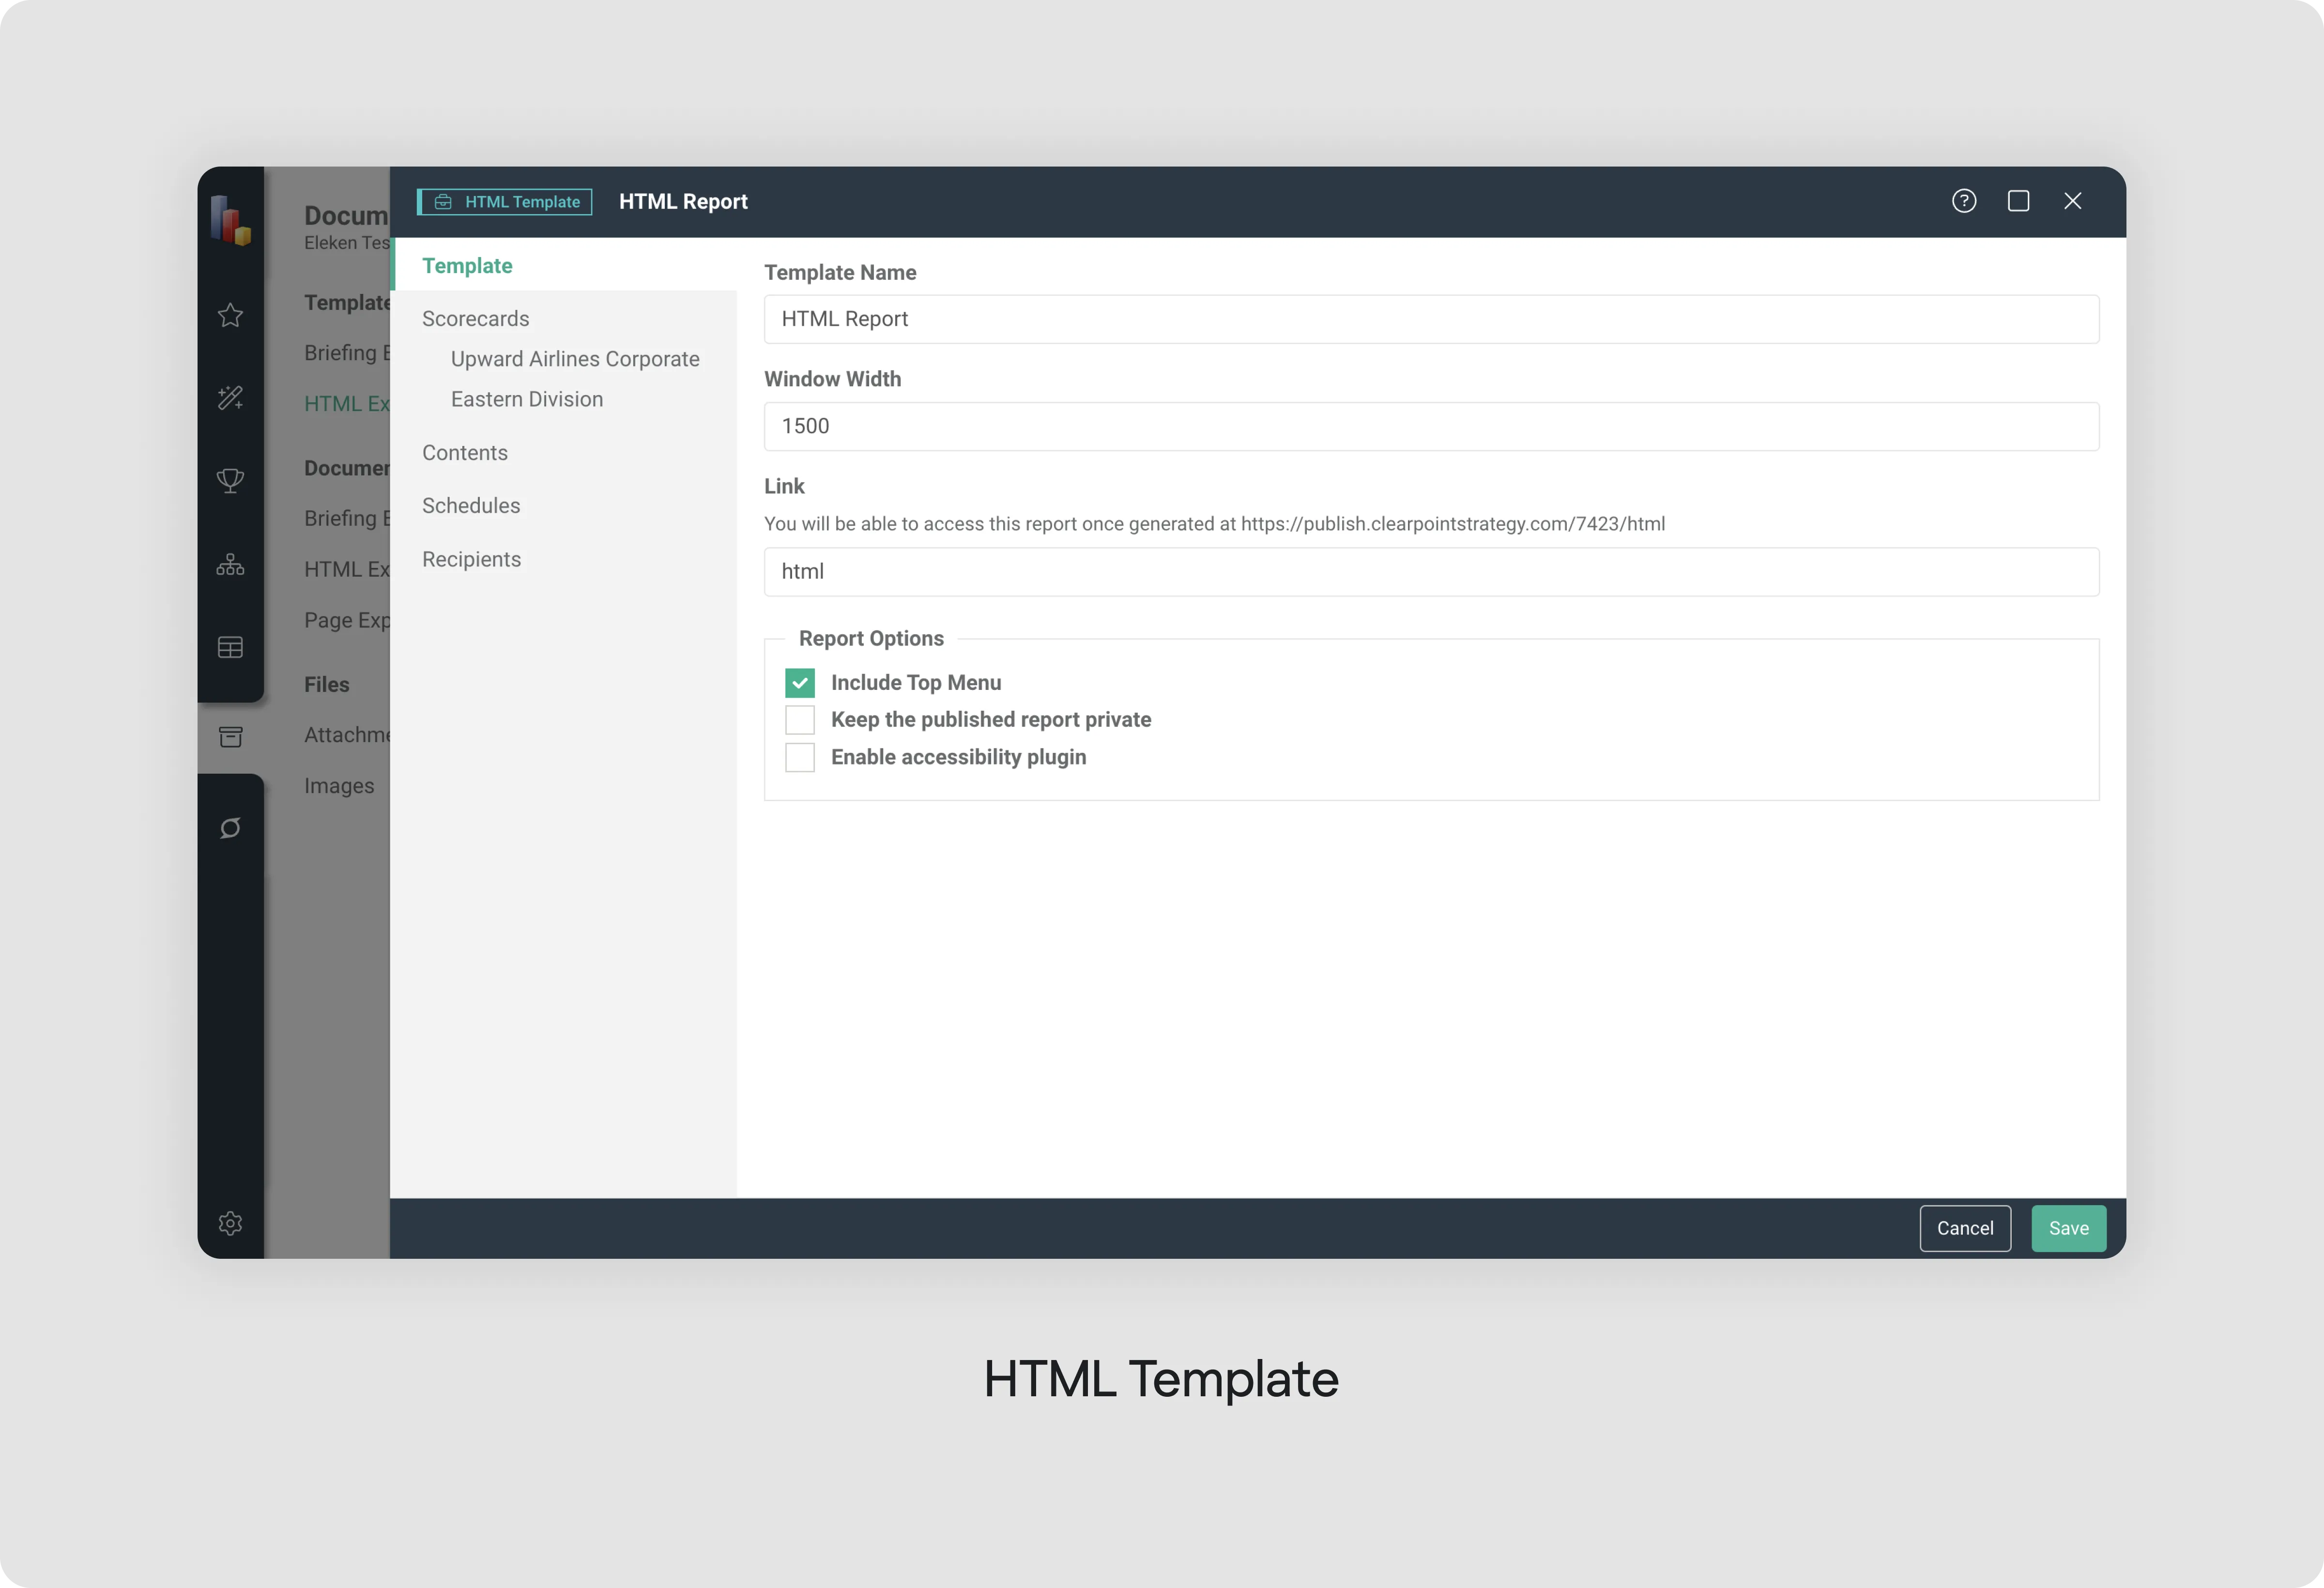This screenshot has width=2324, height=1588.
Task: Click the Window Width input field
Action: 1430,426
